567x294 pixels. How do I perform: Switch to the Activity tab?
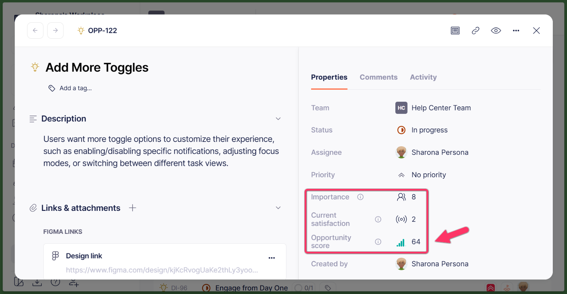click(423, 77)
